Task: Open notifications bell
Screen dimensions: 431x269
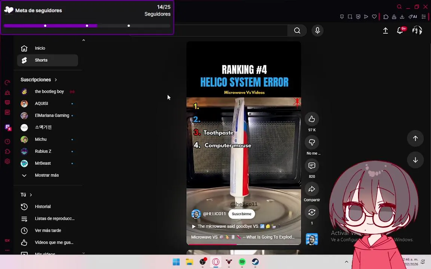Action: tap(400, 31)
